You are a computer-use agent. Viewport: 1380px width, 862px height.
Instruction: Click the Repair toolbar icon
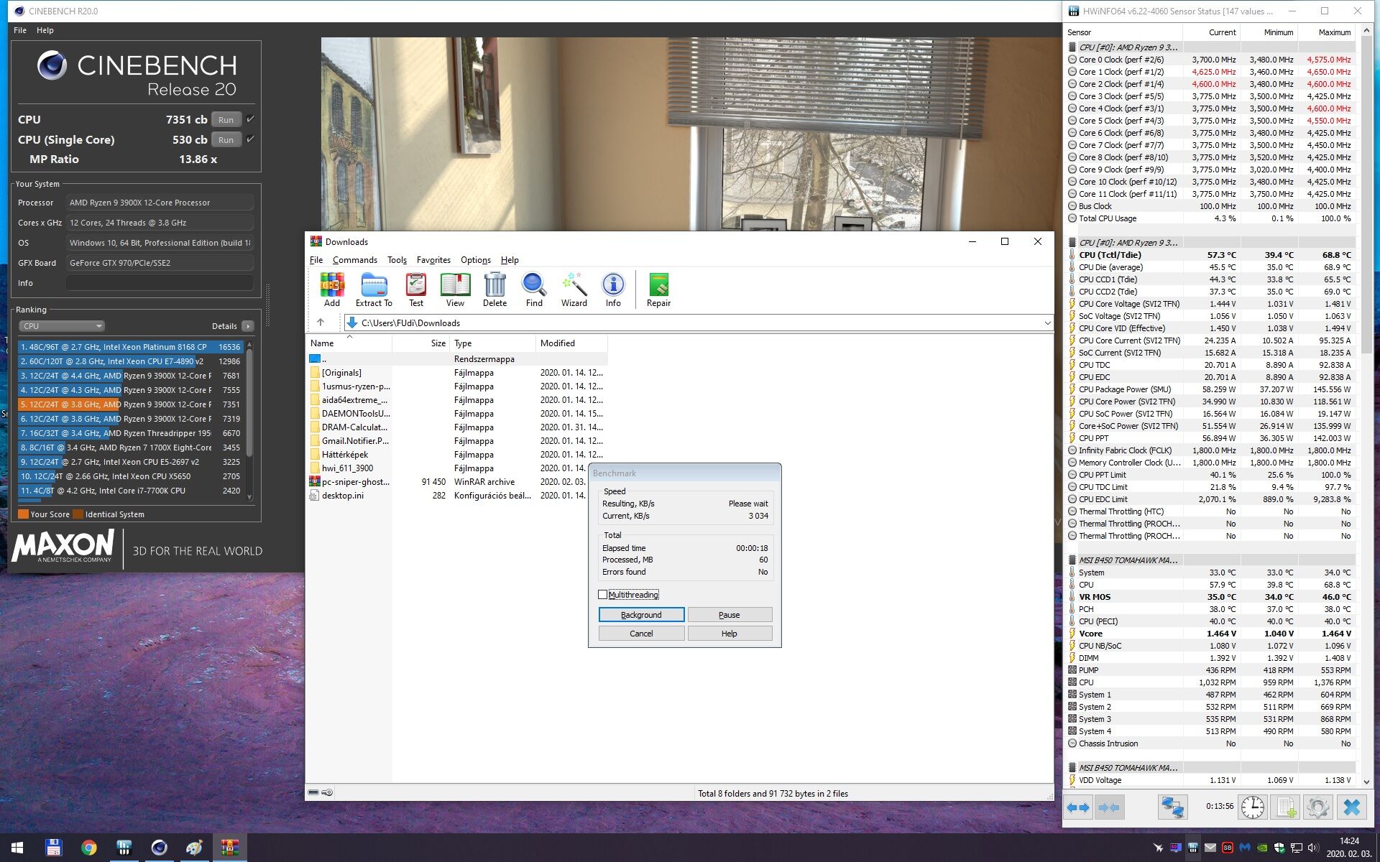click(658, 289)
